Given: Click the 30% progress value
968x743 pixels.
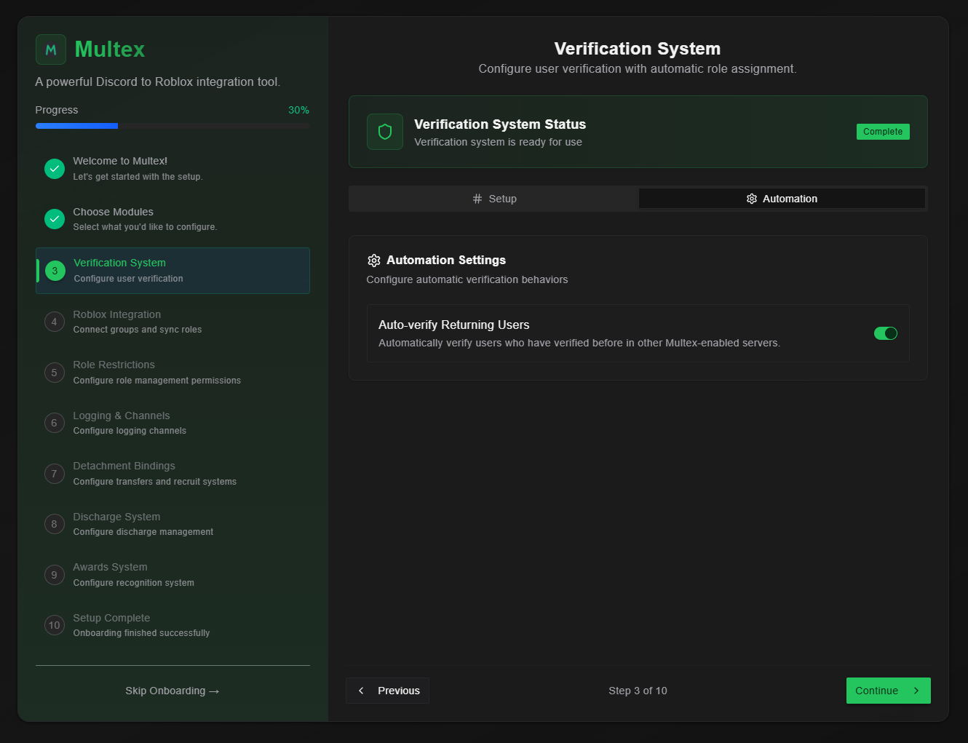Looking at the screenshot, I should click(298, 110).
